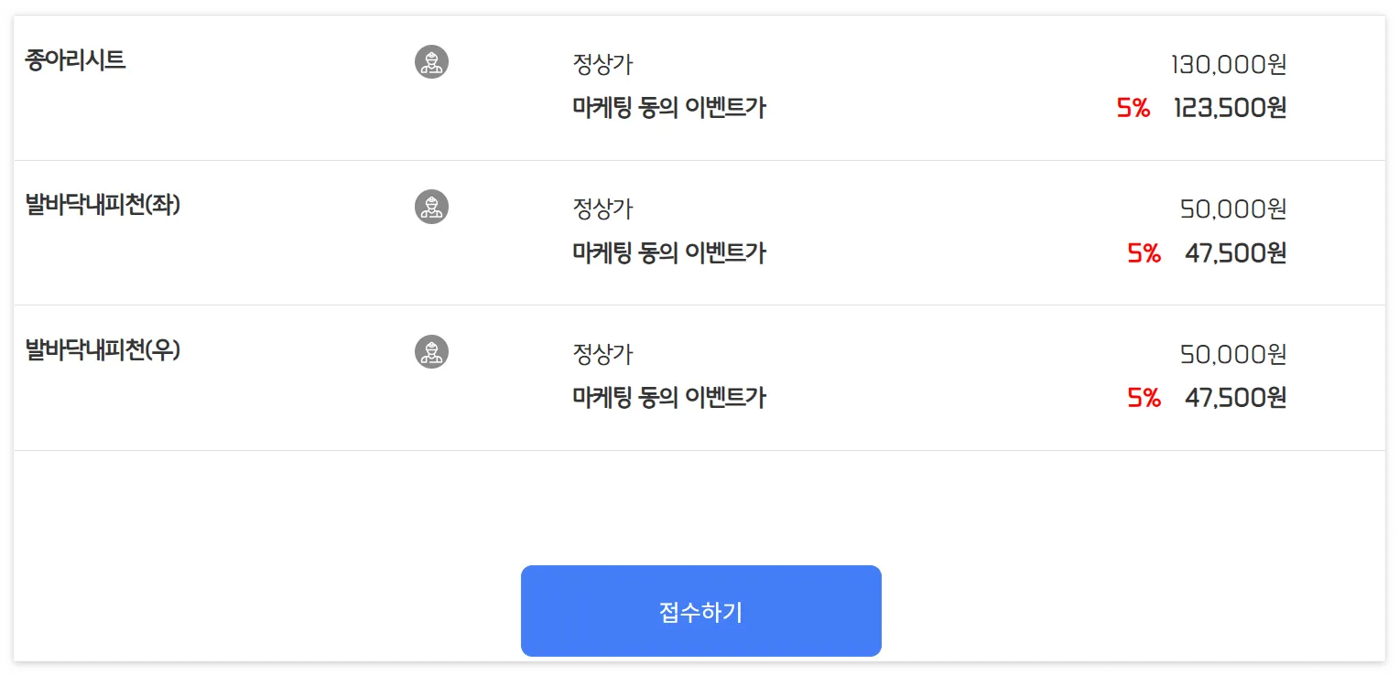Click 마케팅 동의 이벤트가 in the first row

point(669,108)
